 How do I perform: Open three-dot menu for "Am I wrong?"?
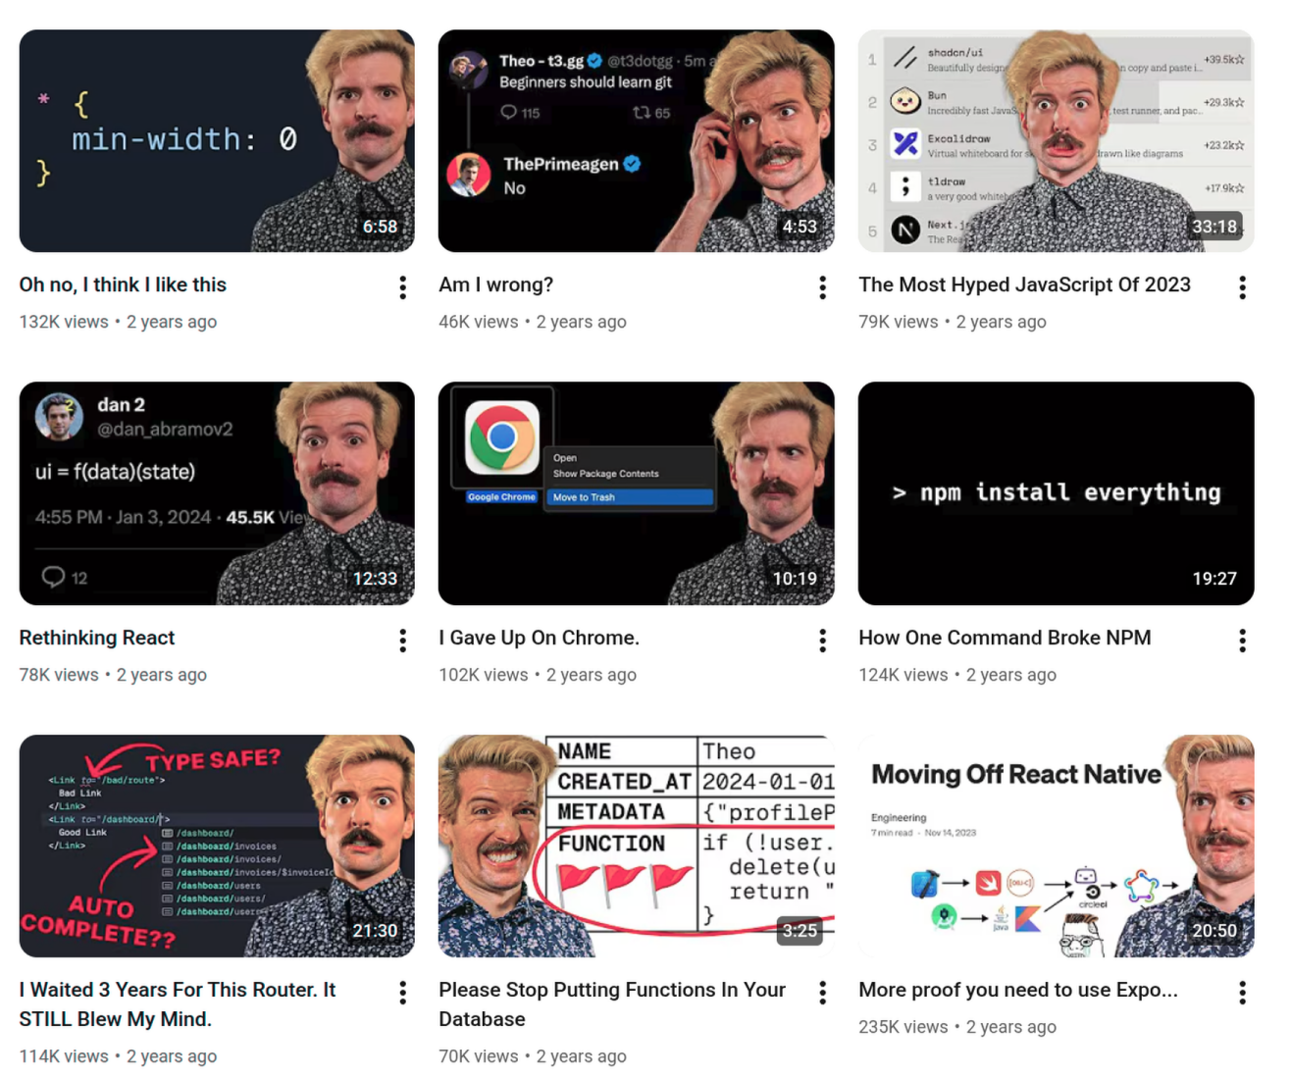822,287
